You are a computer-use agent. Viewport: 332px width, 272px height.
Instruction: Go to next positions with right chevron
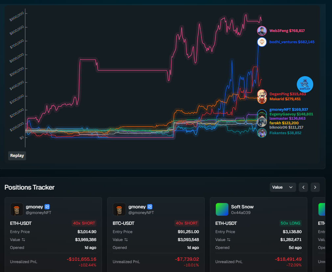(315, 187)
